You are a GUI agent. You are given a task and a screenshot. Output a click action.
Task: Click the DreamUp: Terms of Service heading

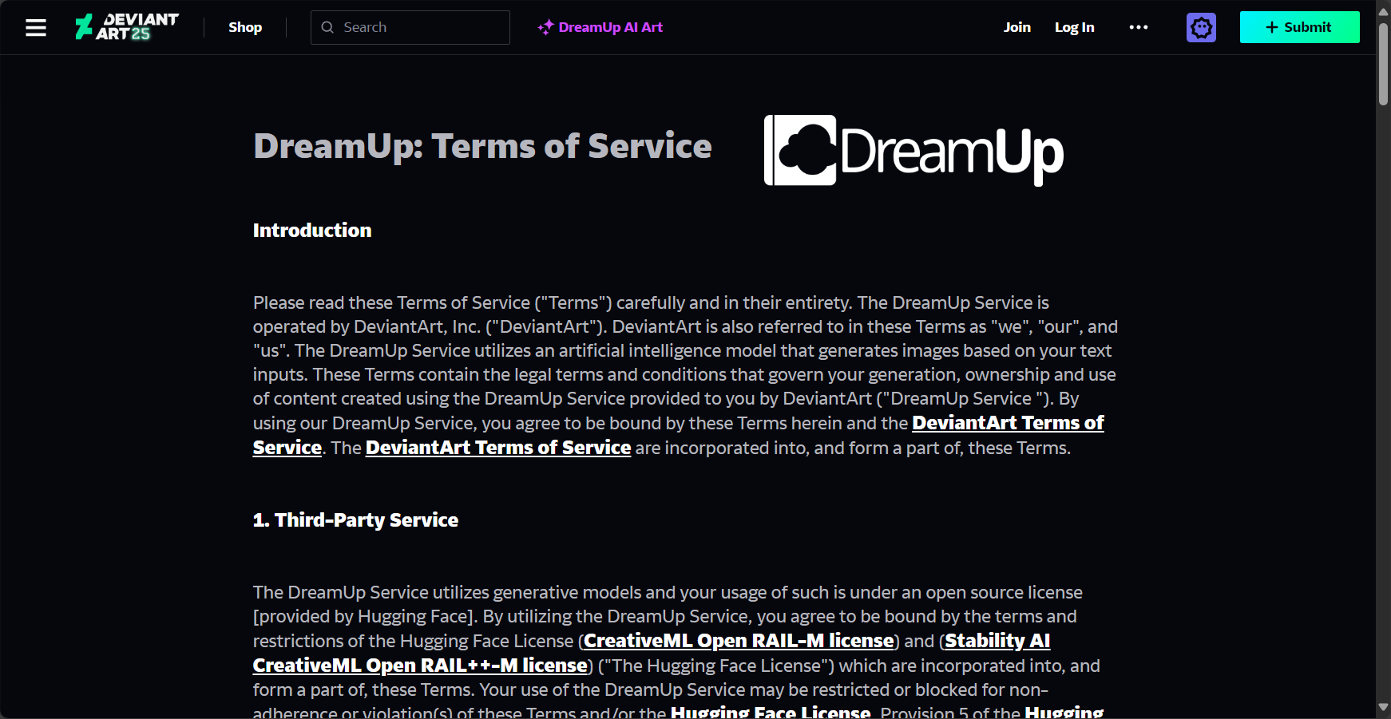tap(482, 146)
